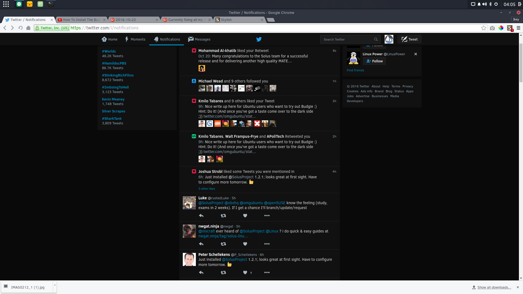523x294 pixels.
Task: Open the nwgat.ninja/tag/solus-linu link
Action: click(x=223, y=236)
